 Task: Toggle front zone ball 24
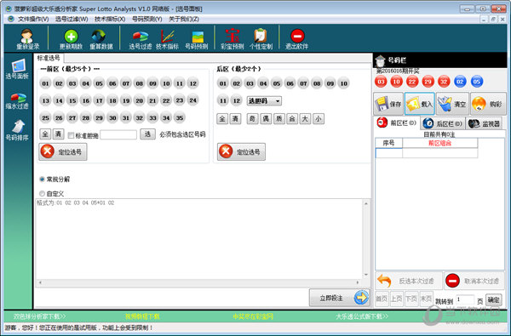(193, 100)
